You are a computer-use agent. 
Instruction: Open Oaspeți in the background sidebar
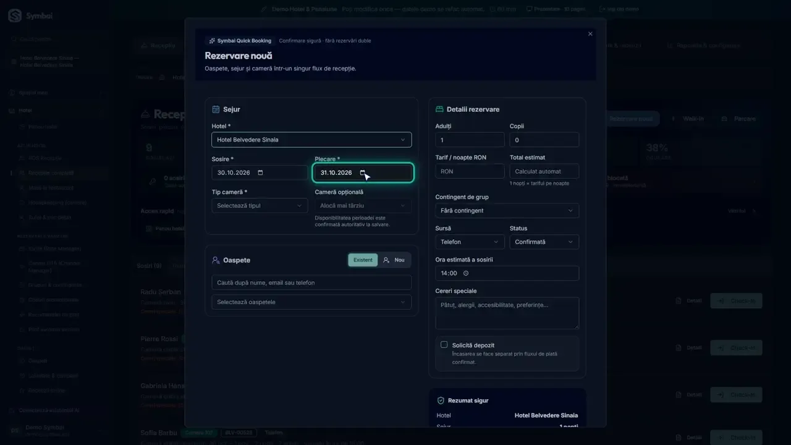38,361
